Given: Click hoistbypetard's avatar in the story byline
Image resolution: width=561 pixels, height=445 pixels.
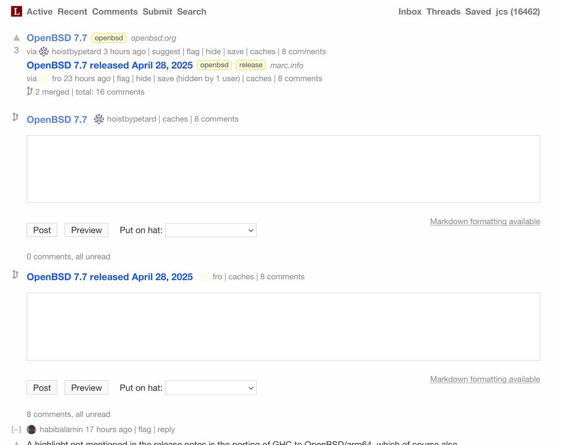Looking at the screenshot, I should pos(44,52).
